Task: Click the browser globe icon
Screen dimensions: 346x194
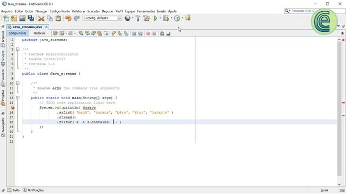Action: click(128, 18)
